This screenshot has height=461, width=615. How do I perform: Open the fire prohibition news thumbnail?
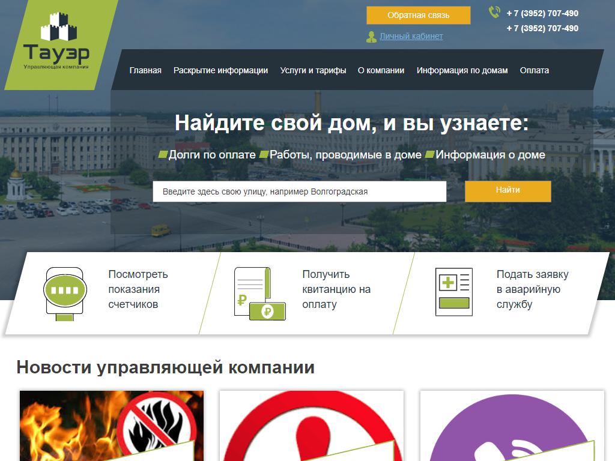pos(112,426)
